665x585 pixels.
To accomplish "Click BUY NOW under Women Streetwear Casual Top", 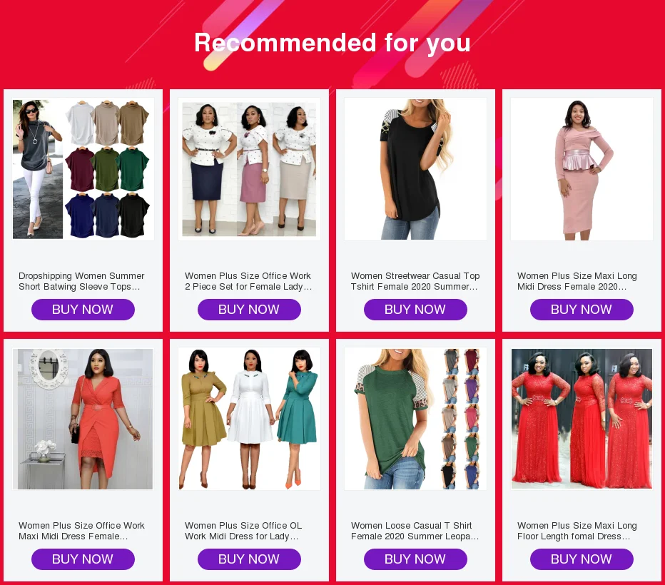I will coord(415,310).
